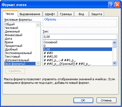Open the Защита tab
122x107 pixels.
pyautogui.click(x=97, y=14)
